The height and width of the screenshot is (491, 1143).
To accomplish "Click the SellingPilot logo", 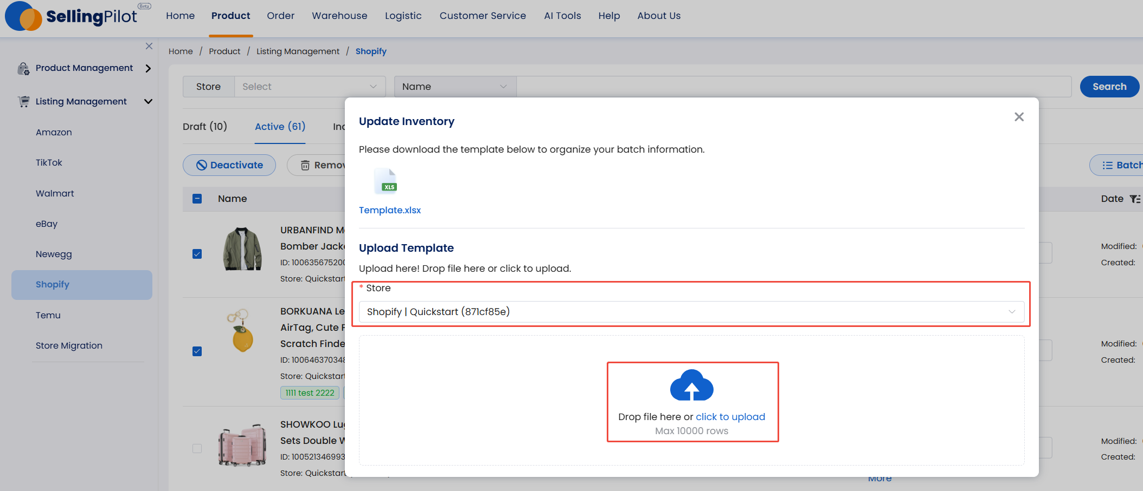I will click(78, 16).
